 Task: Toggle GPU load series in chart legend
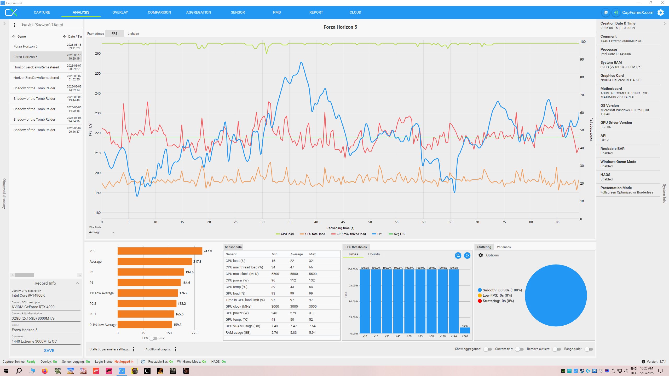point(285,234)
